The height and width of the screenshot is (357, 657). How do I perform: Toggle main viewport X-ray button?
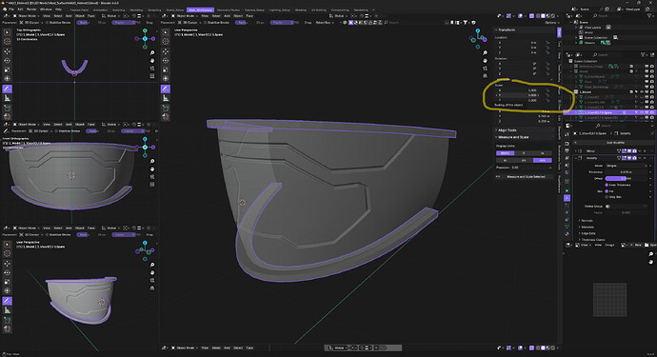pyautogui.click(x=531, y=16)
